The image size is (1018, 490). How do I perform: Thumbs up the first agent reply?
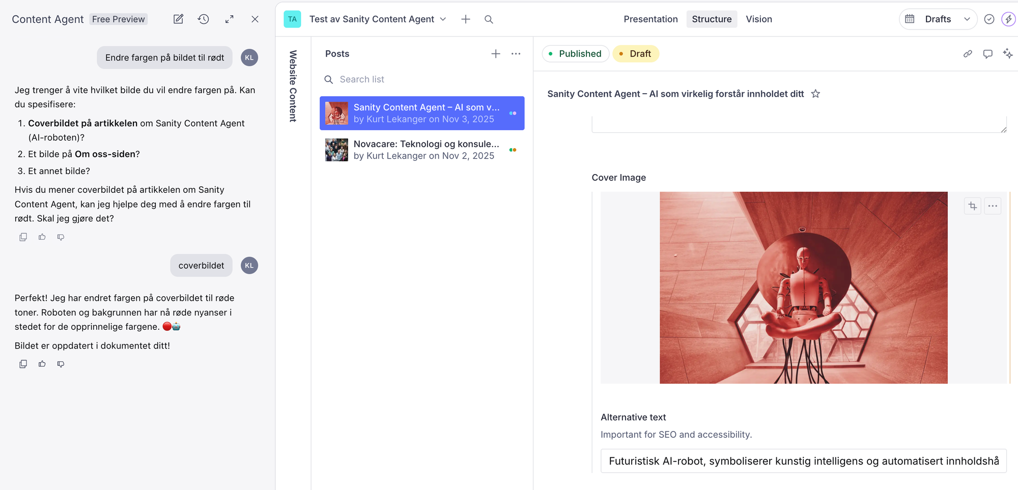tap(42, 237)
